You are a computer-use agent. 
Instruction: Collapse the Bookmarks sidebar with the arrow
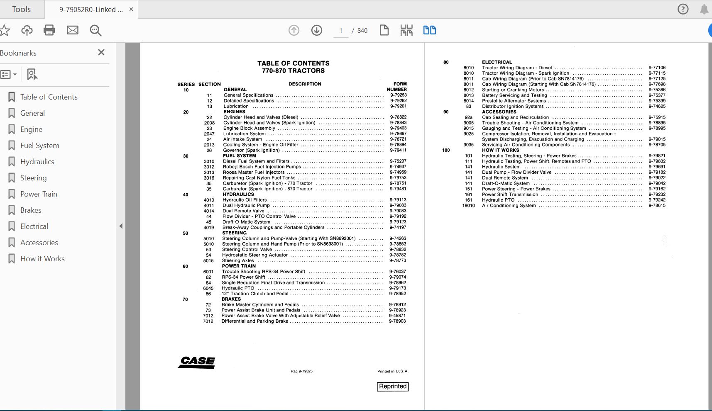tap(121, 226)
